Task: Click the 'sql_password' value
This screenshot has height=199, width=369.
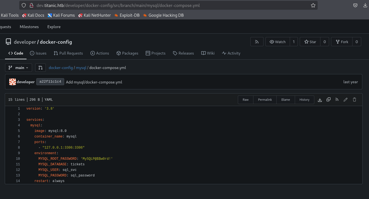Action: [83, 175]
